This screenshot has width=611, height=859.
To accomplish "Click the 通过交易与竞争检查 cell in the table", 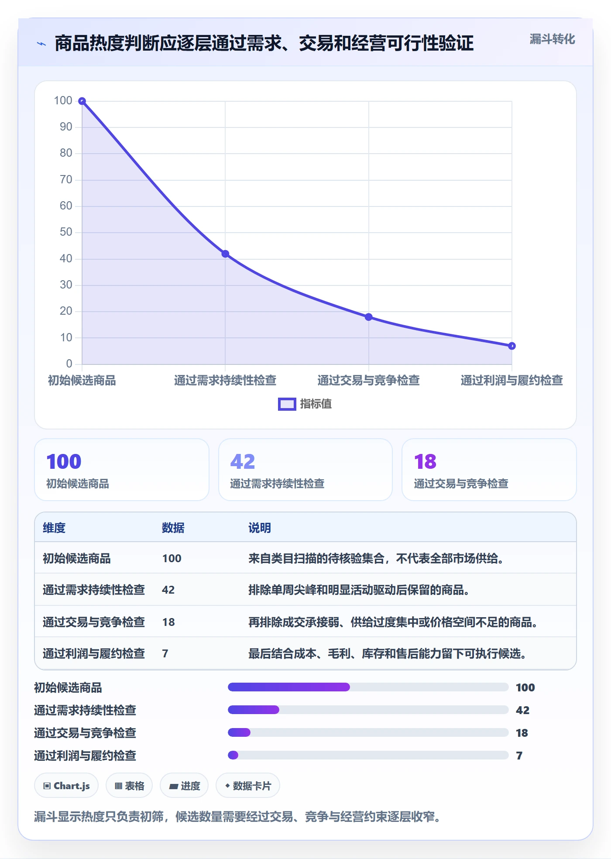I will (x=94, y=622).
